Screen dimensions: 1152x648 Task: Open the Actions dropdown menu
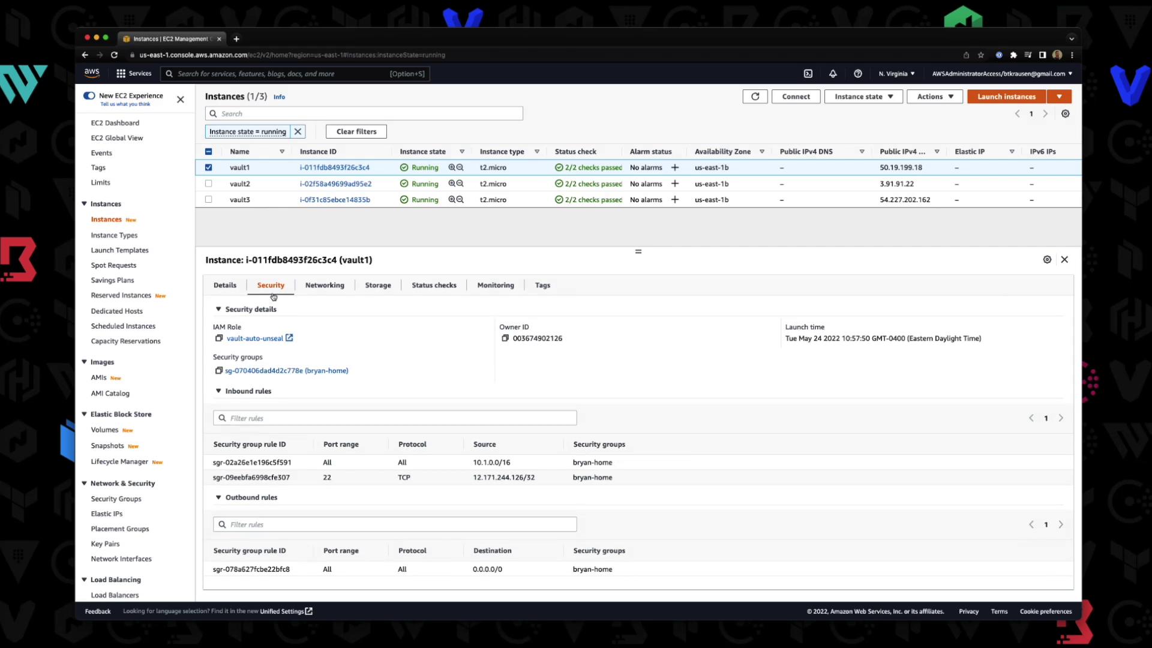(934, 97)
